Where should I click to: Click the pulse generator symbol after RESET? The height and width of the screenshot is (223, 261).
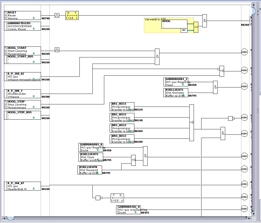[x=57, y=15]
